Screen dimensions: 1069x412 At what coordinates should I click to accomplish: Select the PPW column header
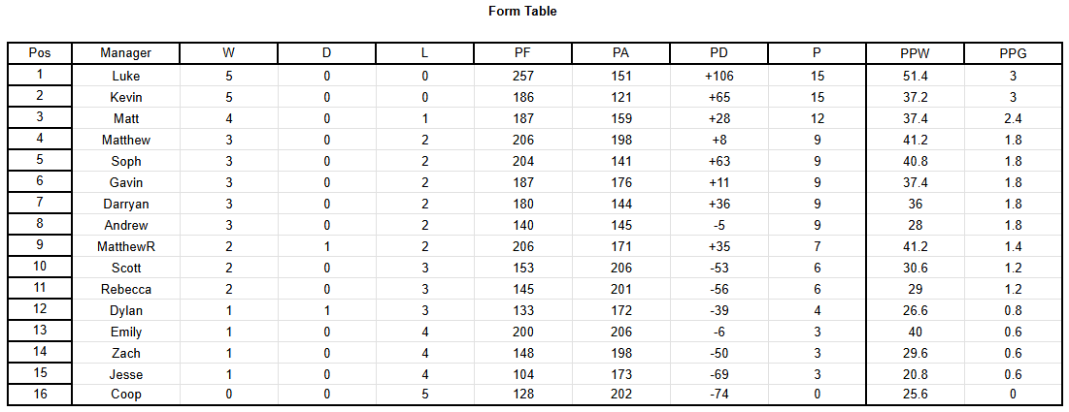[x=915, y=53]
